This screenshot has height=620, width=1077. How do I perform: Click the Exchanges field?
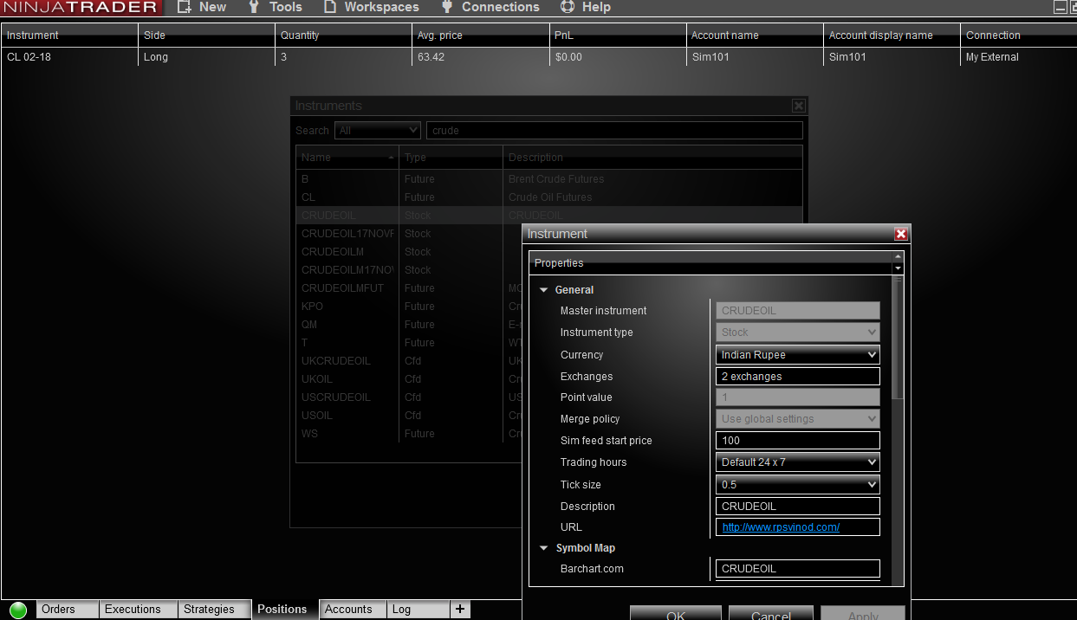798,377
